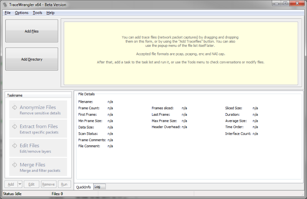Image resolution: width=307 pixels, height=199 pixels.
Task: Click the arrow icon beside Edit Files
Action: pyautogui.click(x=15, y=146)
